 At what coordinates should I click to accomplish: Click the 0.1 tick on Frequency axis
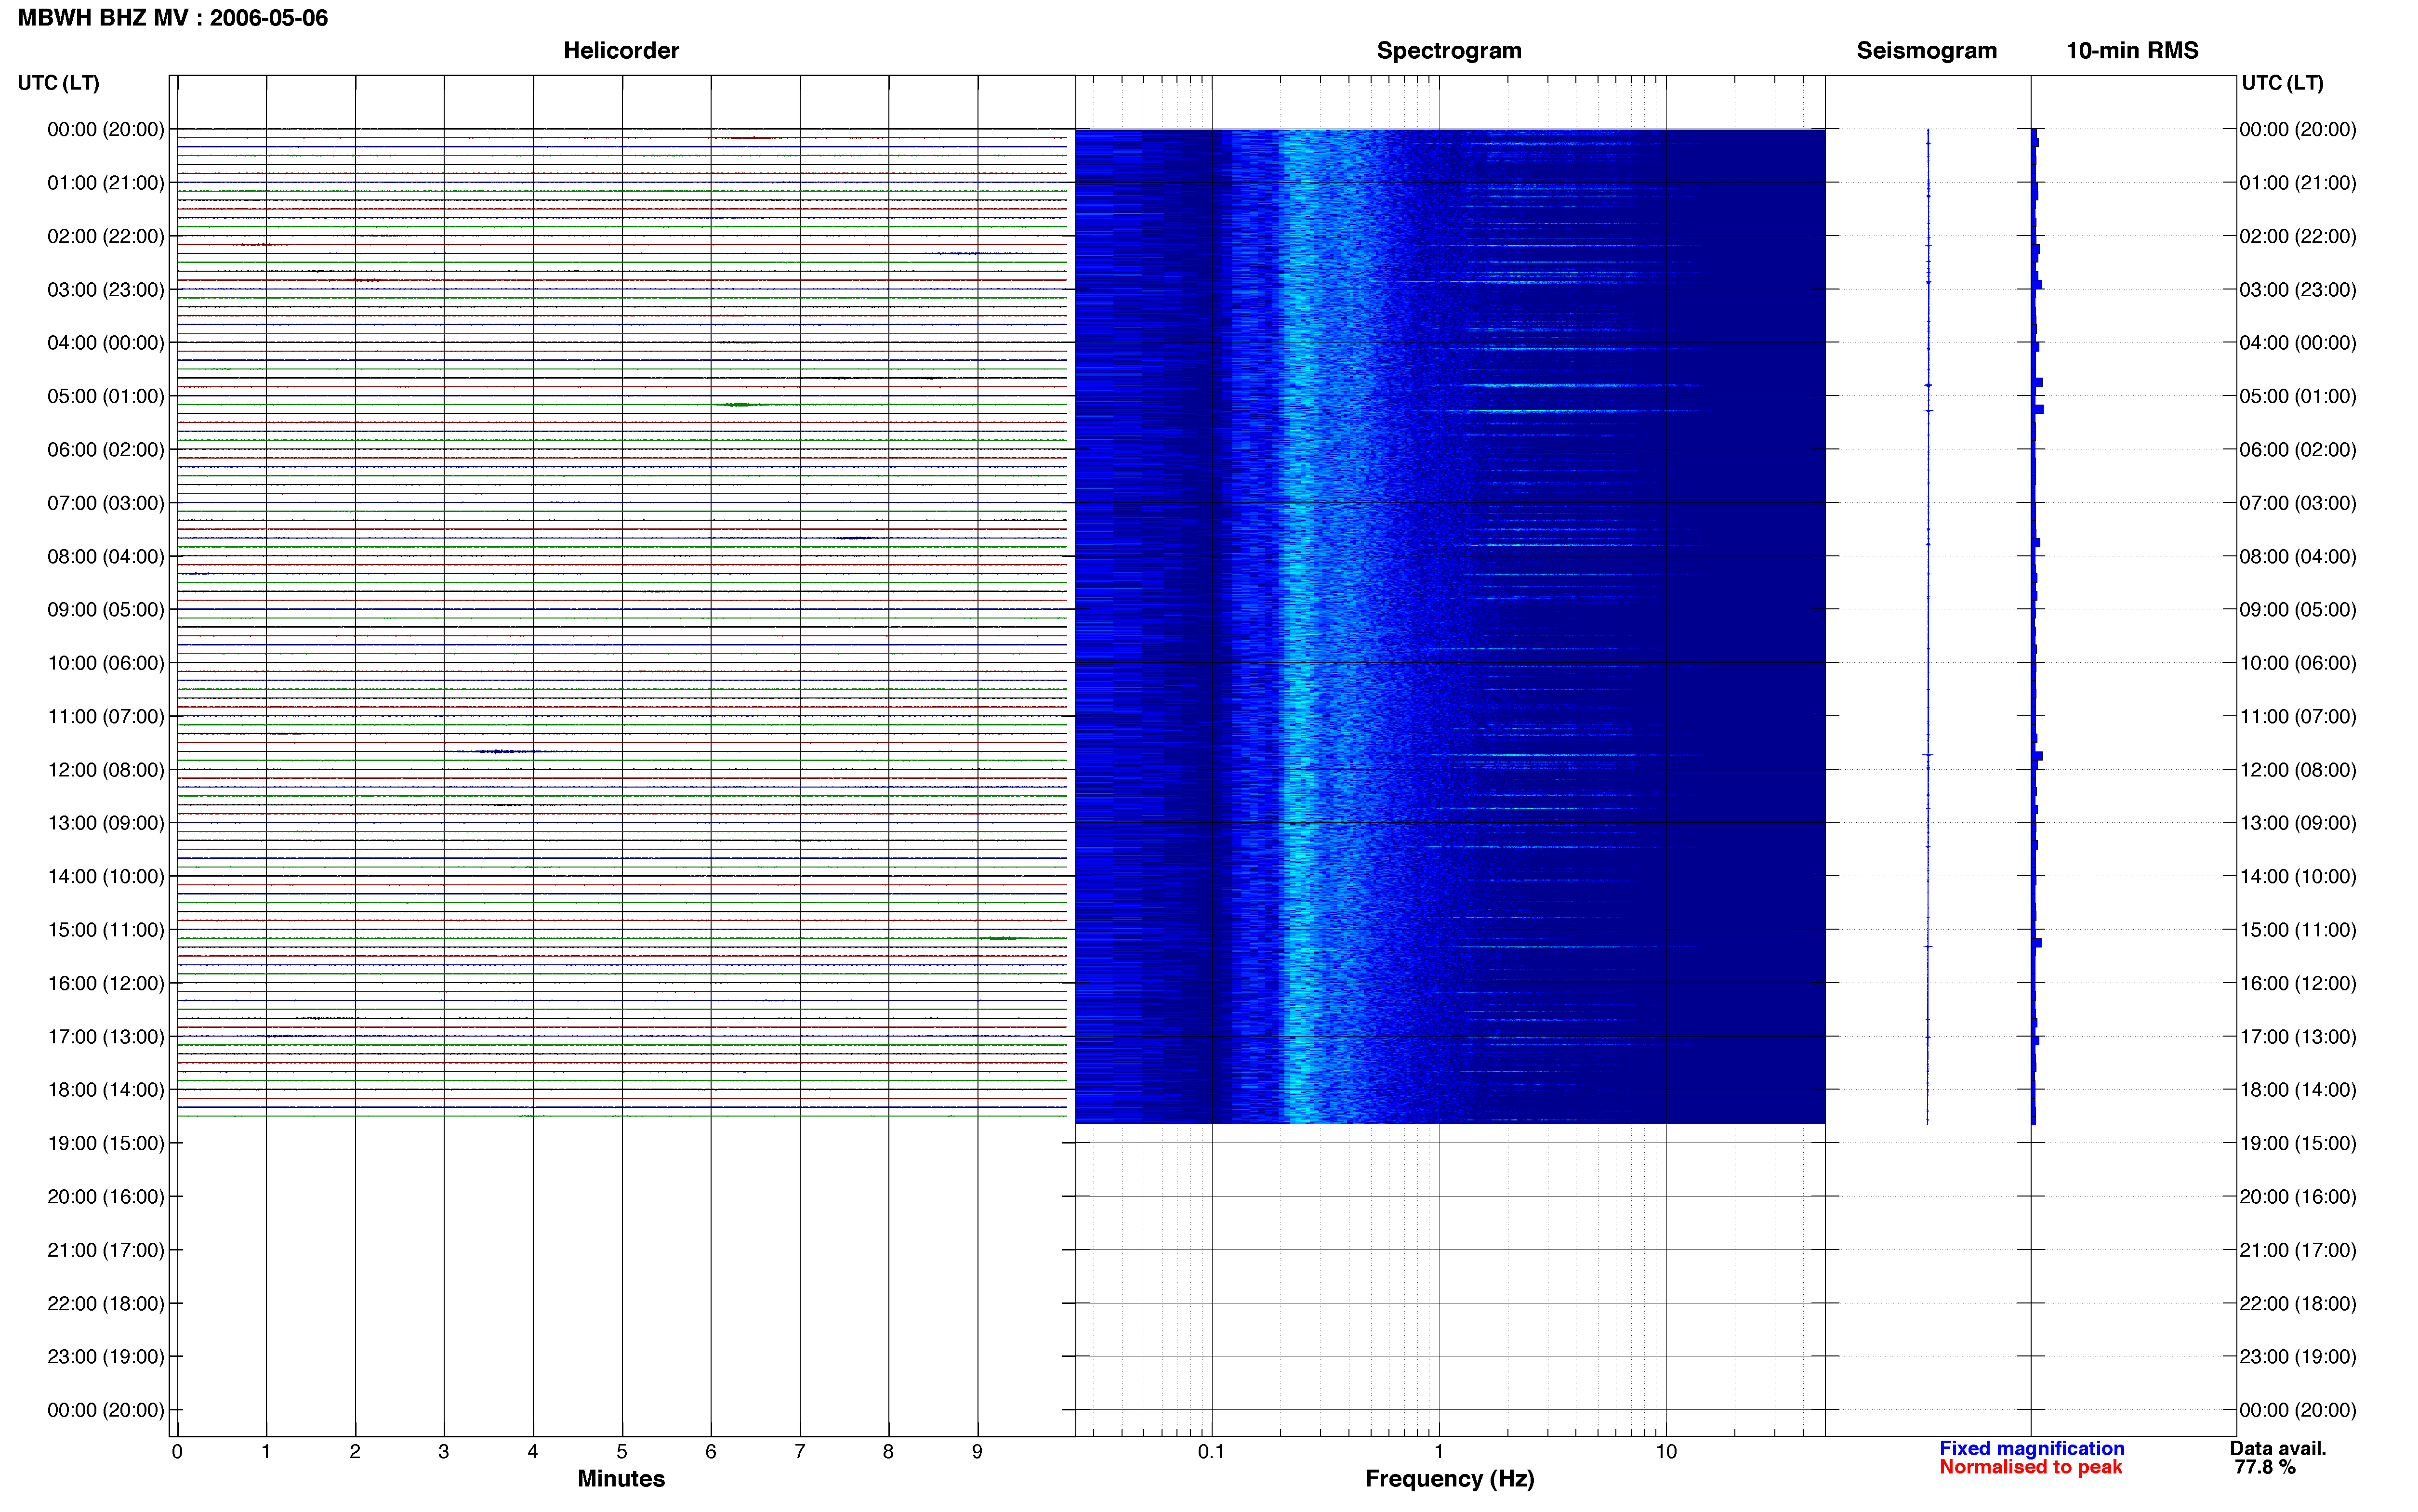(x=1211, y=1452)
